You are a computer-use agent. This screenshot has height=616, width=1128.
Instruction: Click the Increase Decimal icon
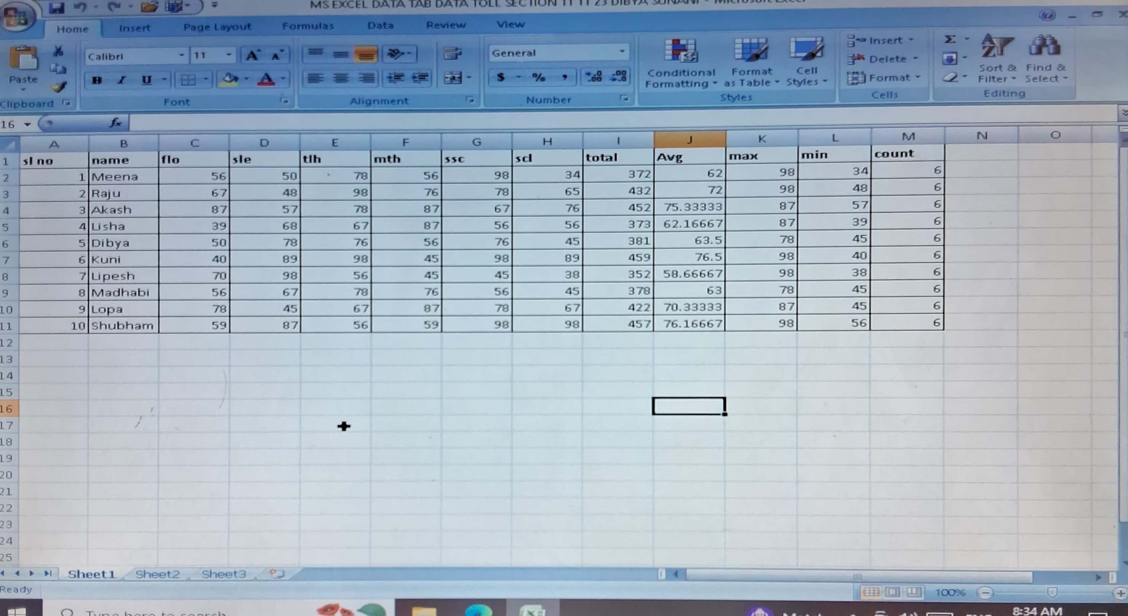click(594, 77)
